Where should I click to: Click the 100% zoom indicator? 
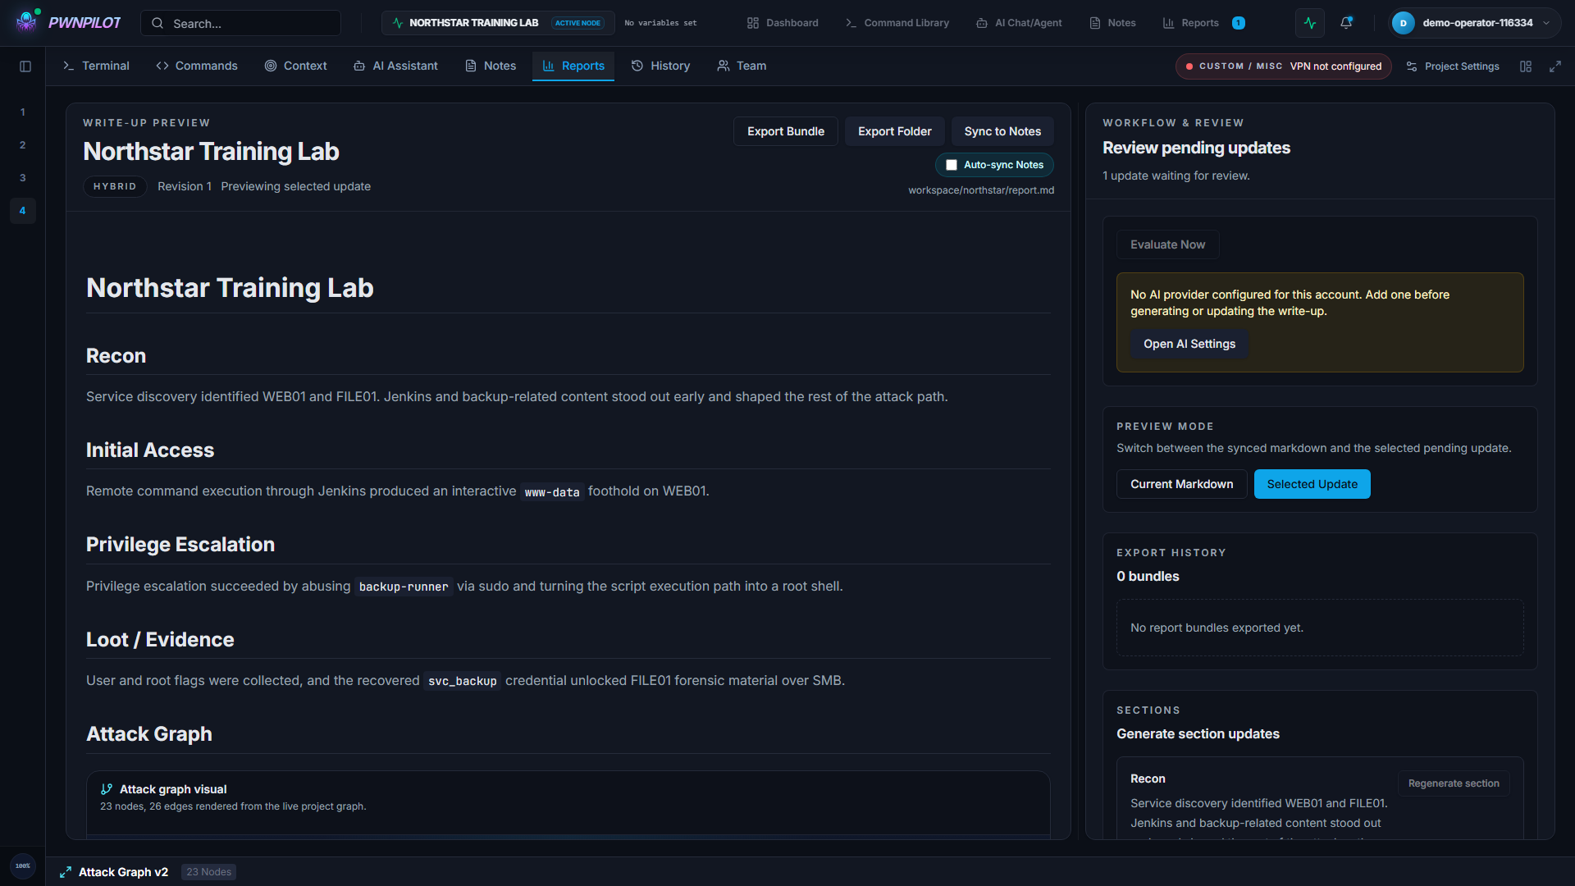[23, 865]
